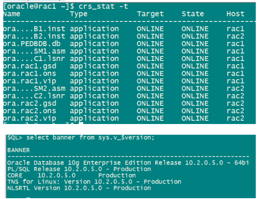The height and width of the screenshot is (199, 257).
Task: Click the crs_stat -t command text
Action: [103, 6]
